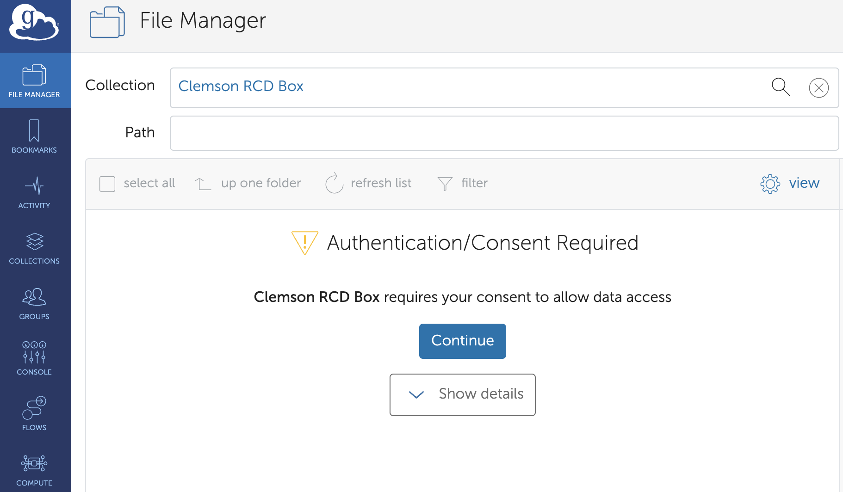
Task: Click the filter funnel icon
Action: pyautogui.click(x=445, y=184)
